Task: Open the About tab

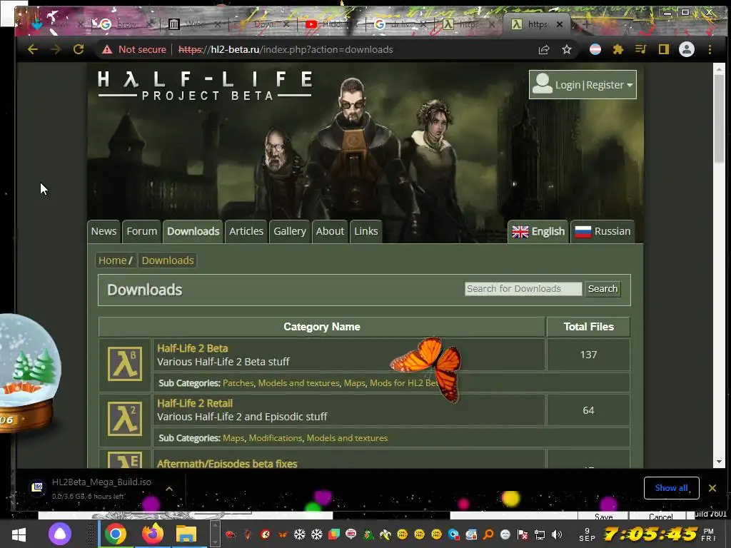Action: tap(330, 231)
